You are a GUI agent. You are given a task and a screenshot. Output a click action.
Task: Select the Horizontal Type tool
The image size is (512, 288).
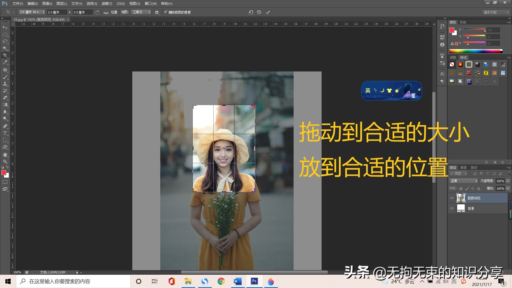click(5, 133)
